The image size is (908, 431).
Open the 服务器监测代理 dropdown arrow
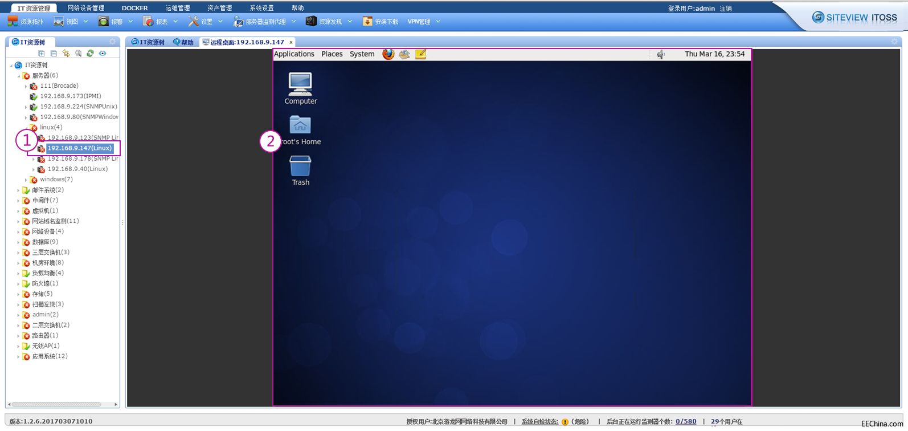pos(294,22)
